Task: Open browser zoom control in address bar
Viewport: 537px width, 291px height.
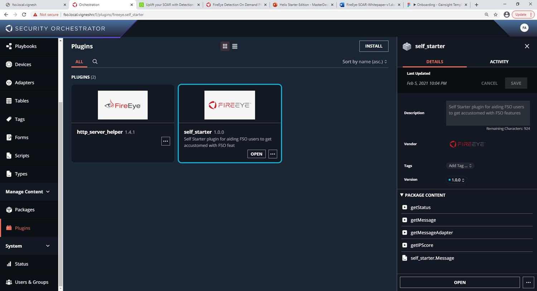Action: coord(486,15)
